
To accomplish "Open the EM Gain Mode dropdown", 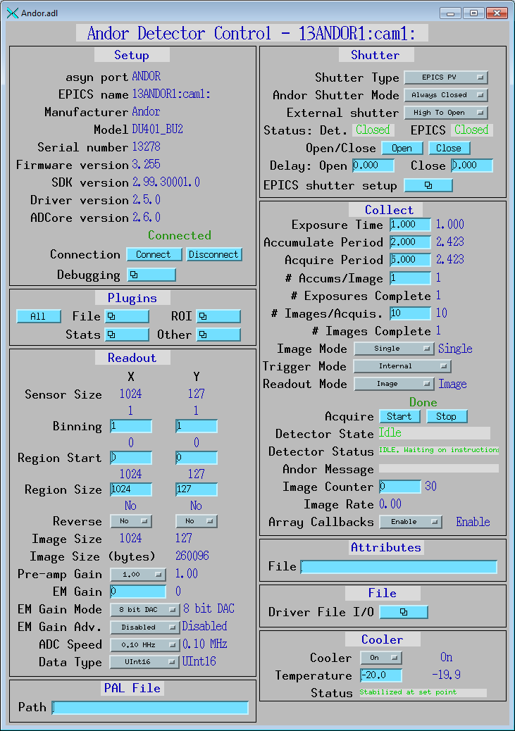I will tap(145, 609).
